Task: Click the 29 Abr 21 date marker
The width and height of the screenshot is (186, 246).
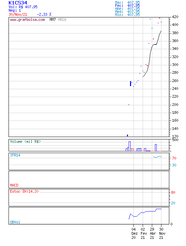Action: (x=153, y=233)
